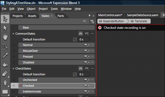The height and width of the screenshot is (97, 165).
Task: Close the States tab
Action: point(52,16)
